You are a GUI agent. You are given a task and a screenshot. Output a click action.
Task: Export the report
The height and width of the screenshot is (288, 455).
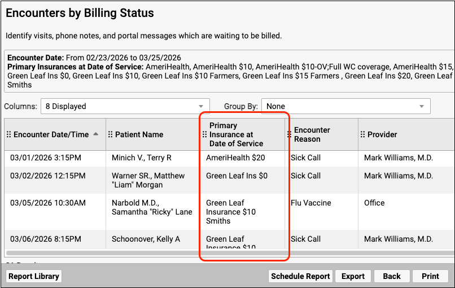tap(353, 276)
